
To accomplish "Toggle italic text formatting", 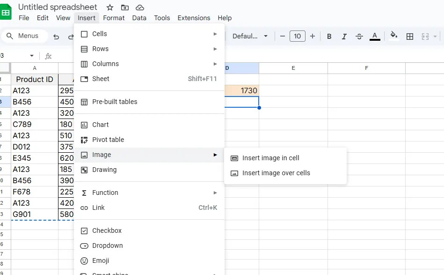I will (x=344, y=37).
